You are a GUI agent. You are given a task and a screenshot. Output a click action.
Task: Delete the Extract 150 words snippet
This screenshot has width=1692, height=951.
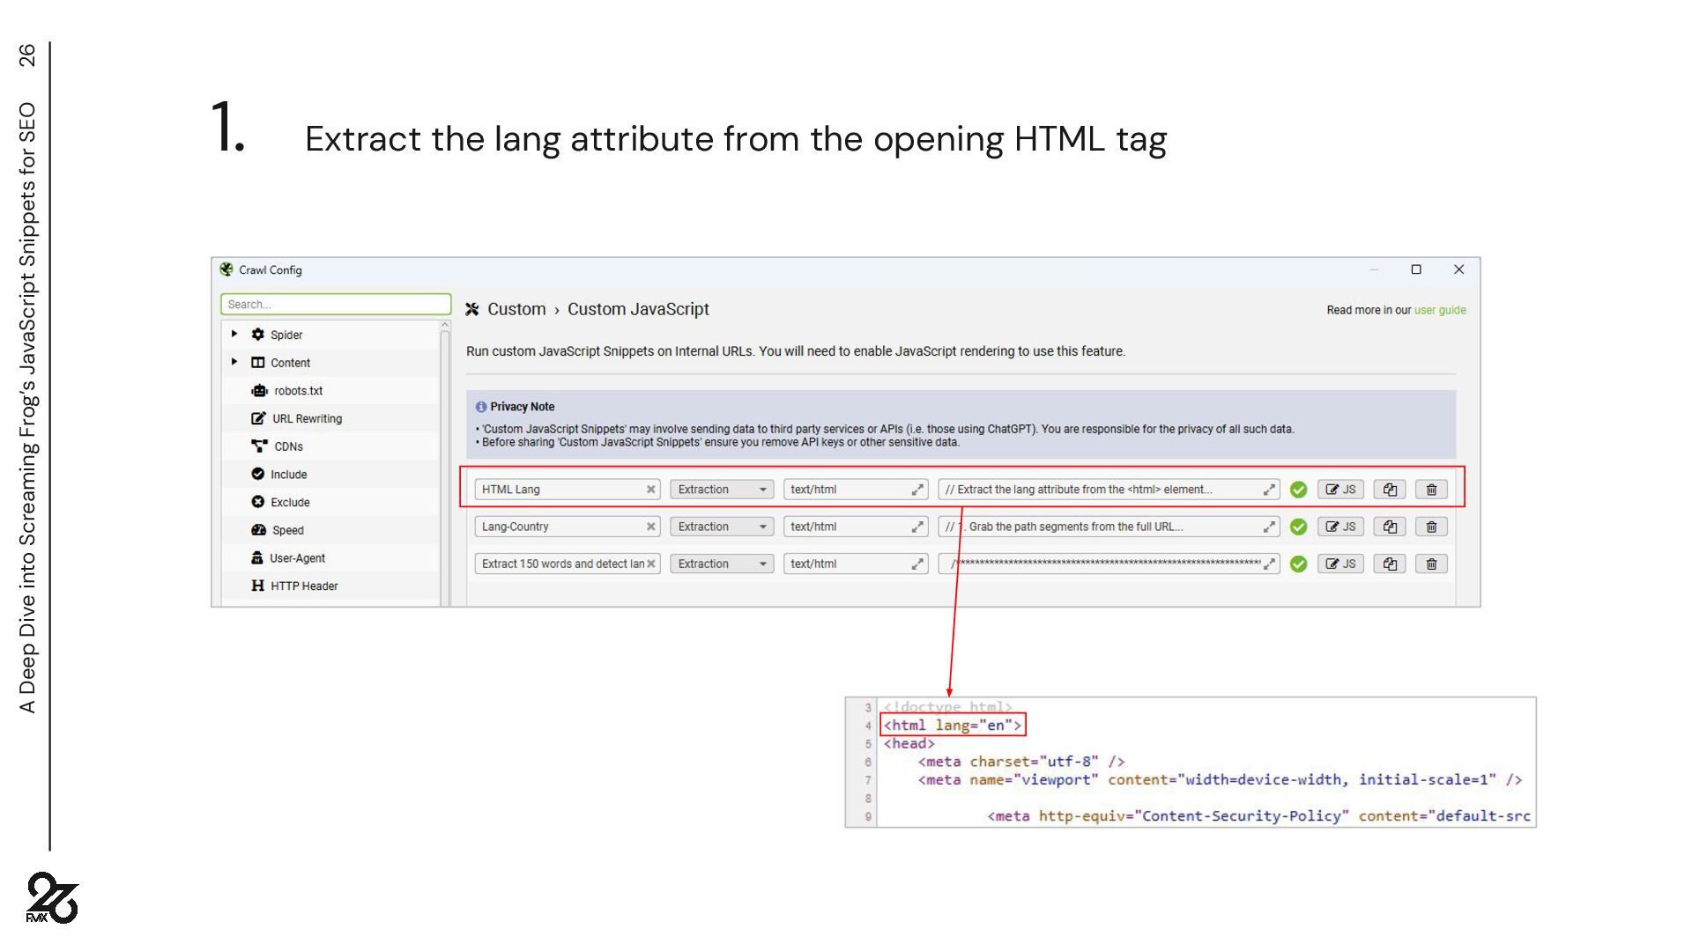[x=1431, y=564]
